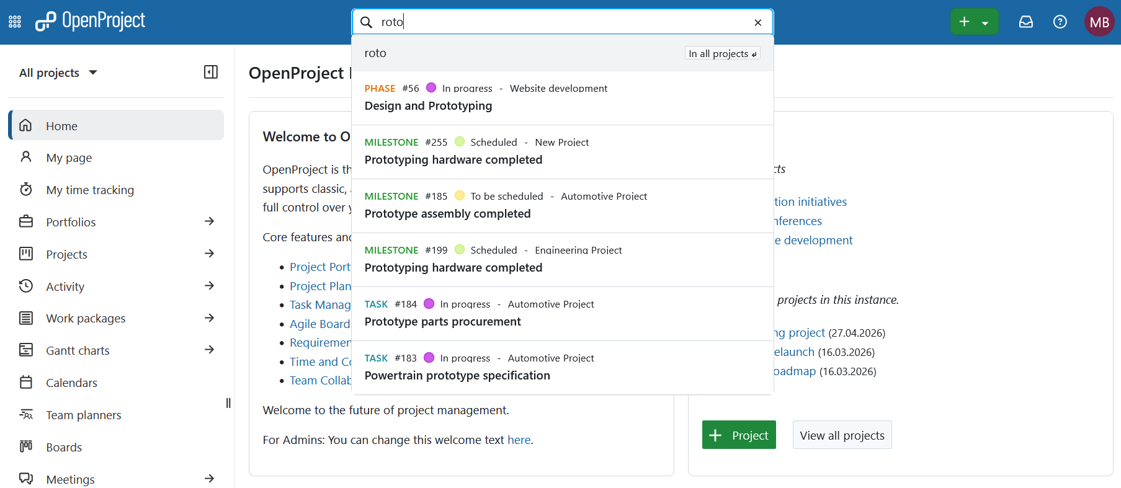Expand Projects submenu arrow
The image size is (1121, 488).
click(x=210, y=254)
